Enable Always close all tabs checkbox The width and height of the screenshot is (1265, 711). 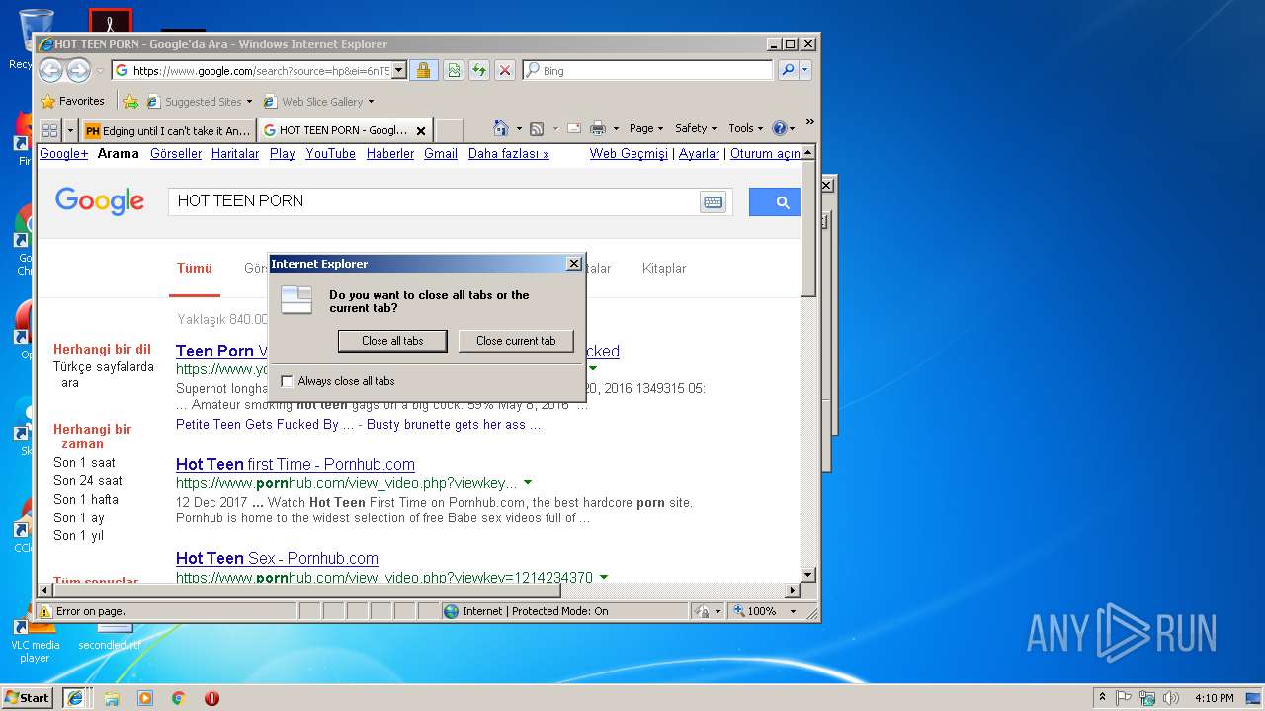coord(288,381)
